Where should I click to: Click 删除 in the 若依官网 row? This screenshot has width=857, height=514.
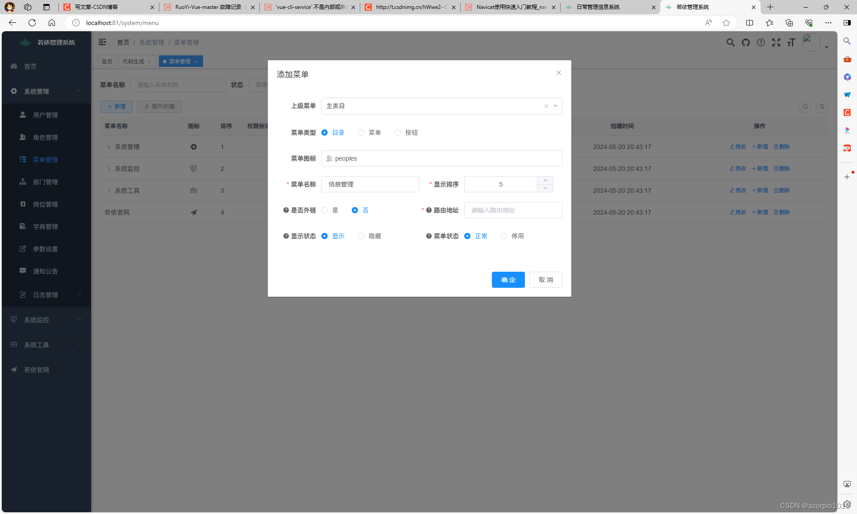782,212
